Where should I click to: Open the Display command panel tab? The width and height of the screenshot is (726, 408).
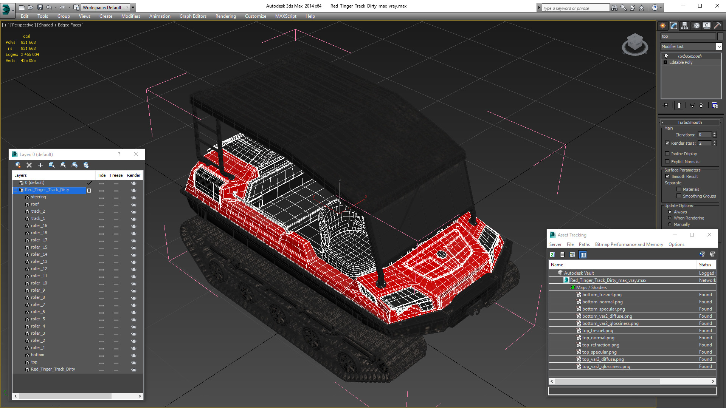click(707, 26)
